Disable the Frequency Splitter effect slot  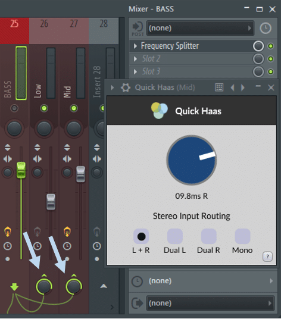pos(270,46)
